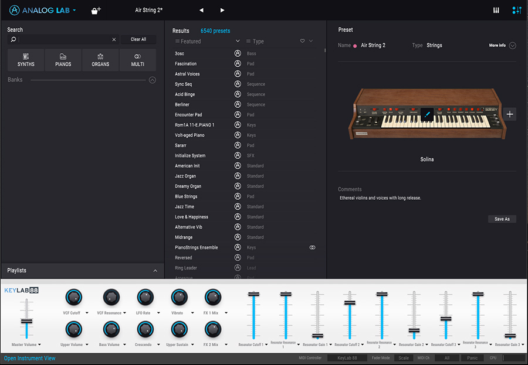
Task: Click the Arturia icon on the 3osc row
Action: pyautogui.click(x=238, y=53)
